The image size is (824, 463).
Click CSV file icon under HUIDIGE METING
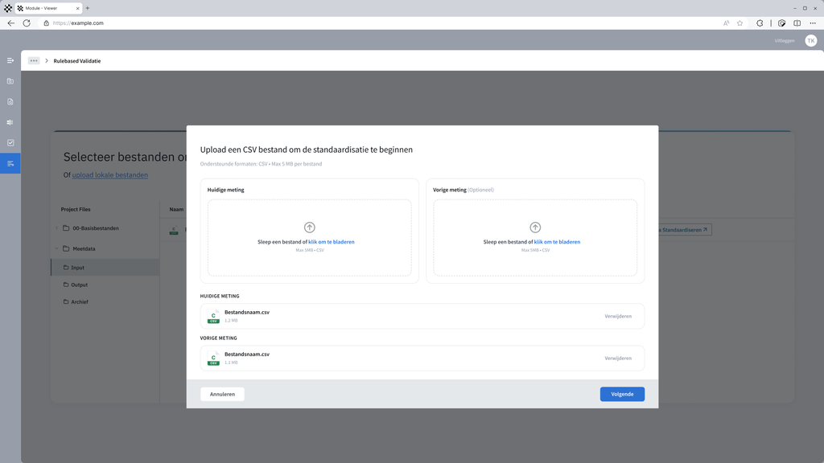coord(213,317)
